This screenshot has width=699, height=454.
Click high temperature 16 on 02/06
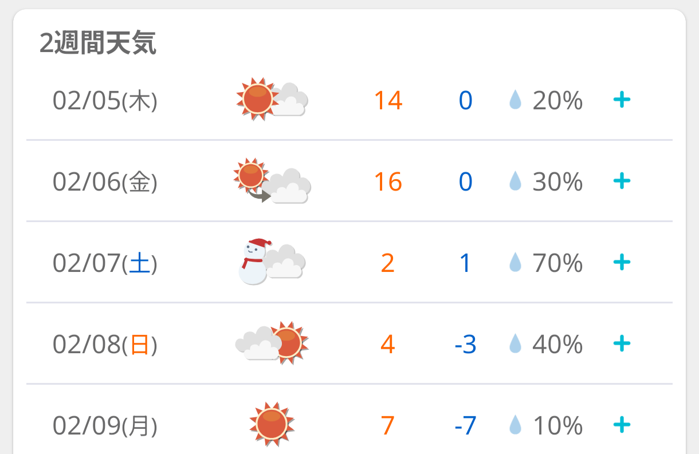[388, 182]
